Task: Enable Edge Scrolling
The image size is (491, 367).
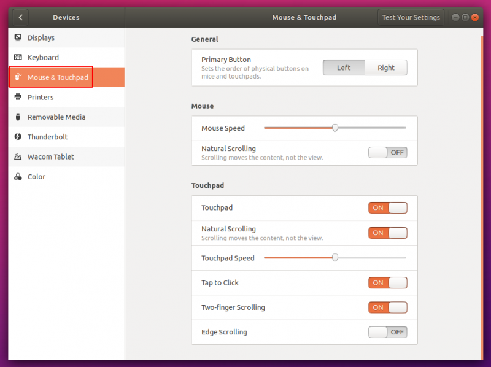Action: (x=387, y=332)
